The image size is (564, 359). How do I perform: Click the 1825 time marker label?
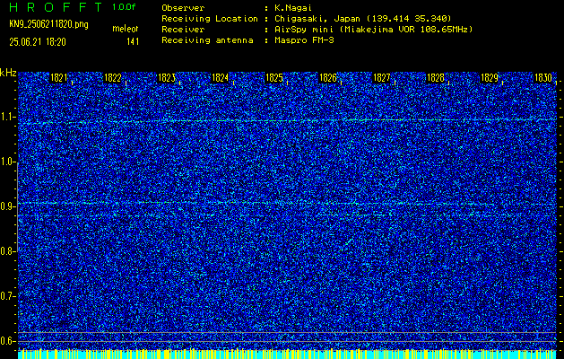pos(274,78)
